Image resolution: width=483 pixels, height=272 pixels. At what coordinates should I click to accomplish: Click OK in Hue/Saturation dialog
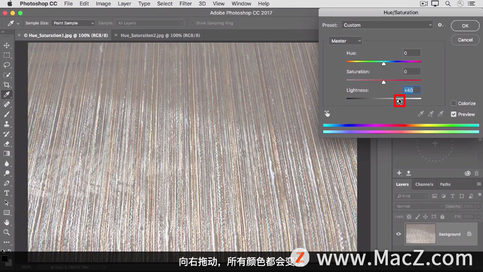(x=465, y=26)
